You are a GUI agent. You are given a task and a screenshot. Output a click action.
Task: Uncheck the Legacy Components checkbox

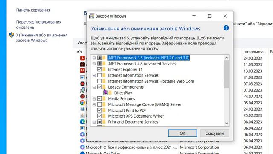click(99, 87)
